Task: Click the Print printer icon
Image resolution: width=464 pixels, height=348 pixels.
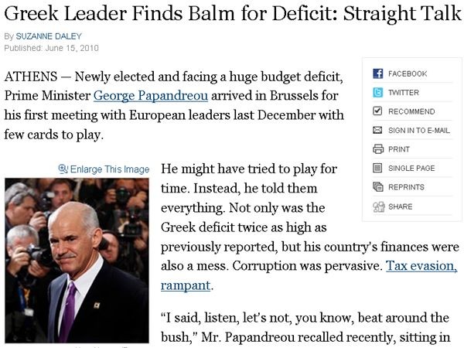Action: point(377,148)
